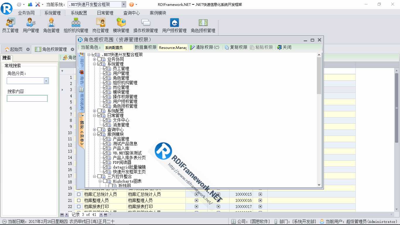Uncheck the PDF阅读器 tree checkbox

105,163
